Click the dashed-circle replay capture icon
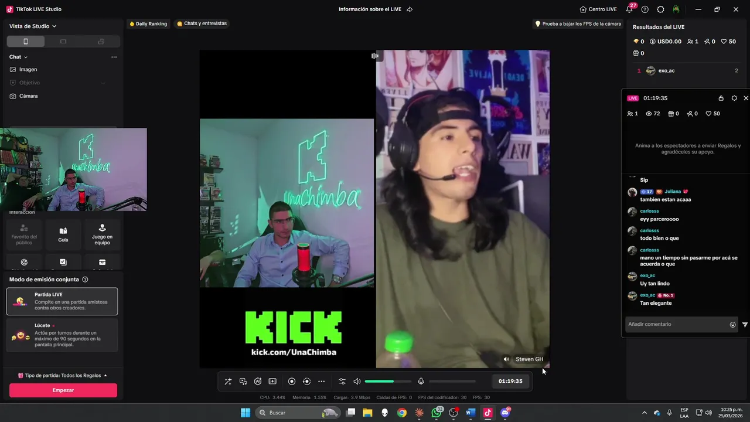The height and width of the screenshot is (422, 750). 306,381
